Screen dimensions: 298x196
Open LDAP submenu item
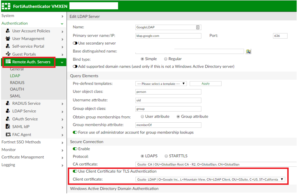15,76
